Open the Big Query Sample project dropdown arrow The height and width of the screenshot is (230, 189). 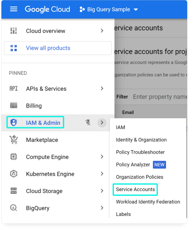[x=136, y=10]
